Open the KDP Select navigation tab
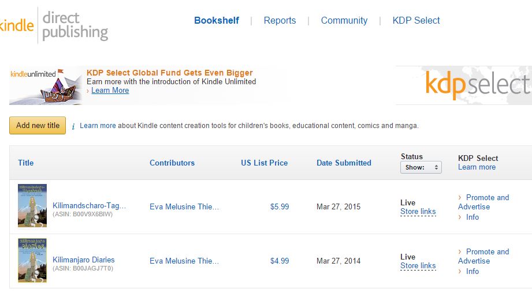Image resolution: width=532 pixels, height=293 pixels. (416, 20)
